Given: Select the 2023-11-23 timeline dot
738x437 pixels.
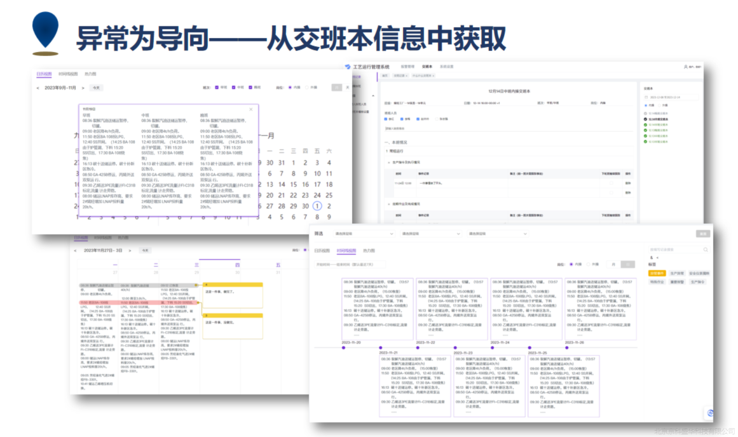Looking at the screenshot, I should click(455, 347).
